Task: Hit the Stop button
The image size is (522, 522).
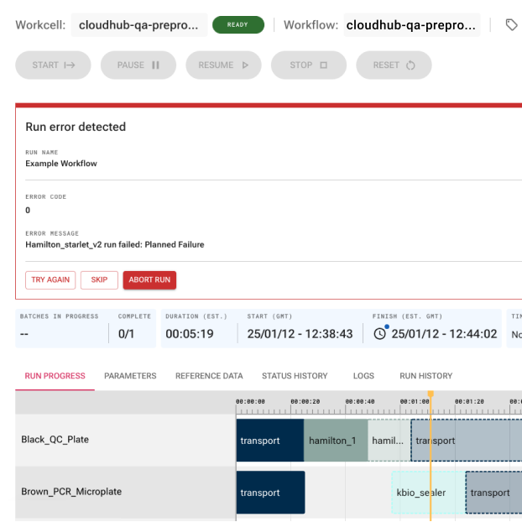Action: point(309,65)
